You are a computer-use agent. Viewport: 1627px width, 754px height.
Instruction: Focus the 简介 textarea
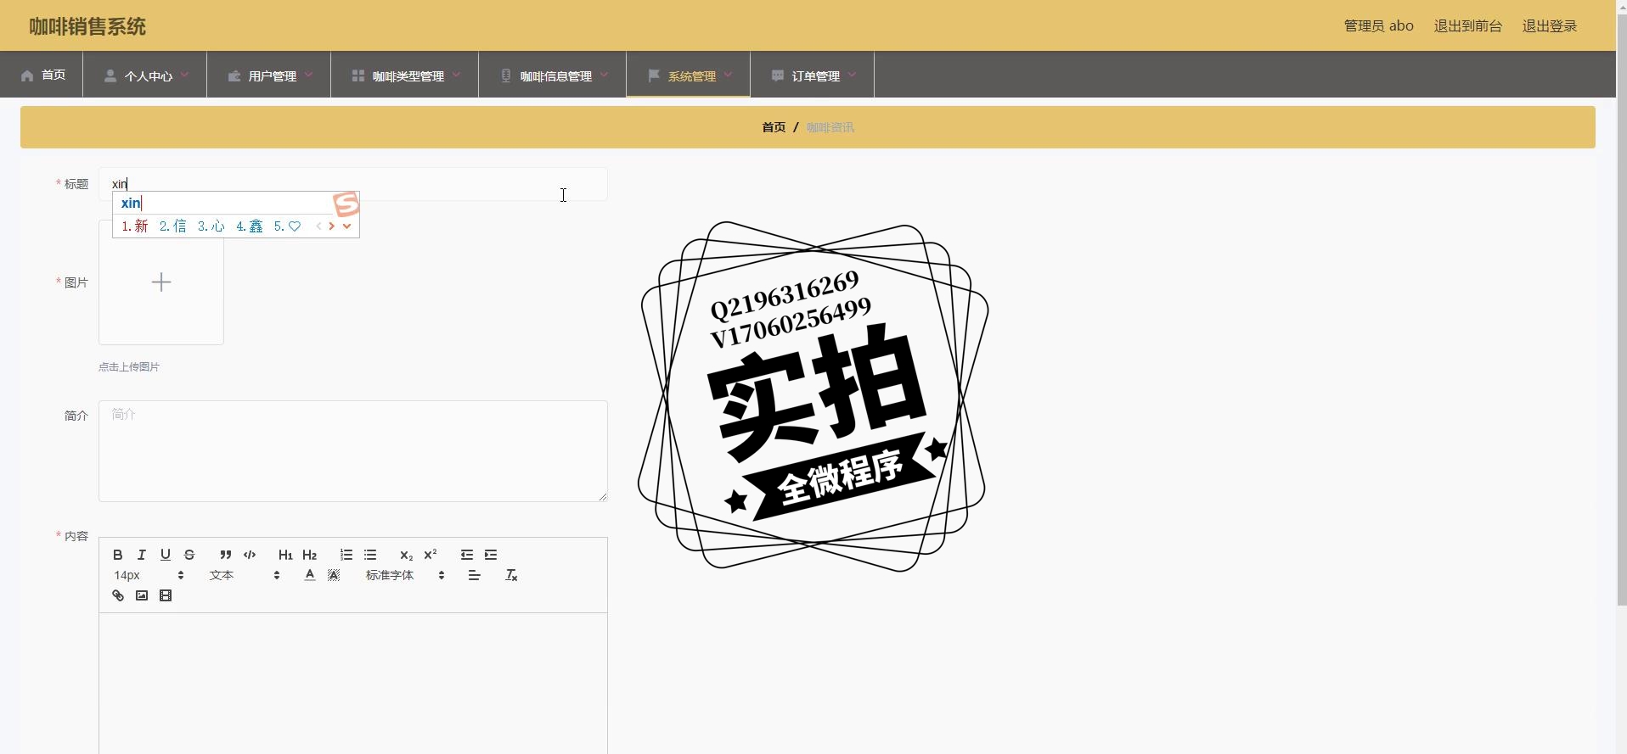click(x=353, y=451)
